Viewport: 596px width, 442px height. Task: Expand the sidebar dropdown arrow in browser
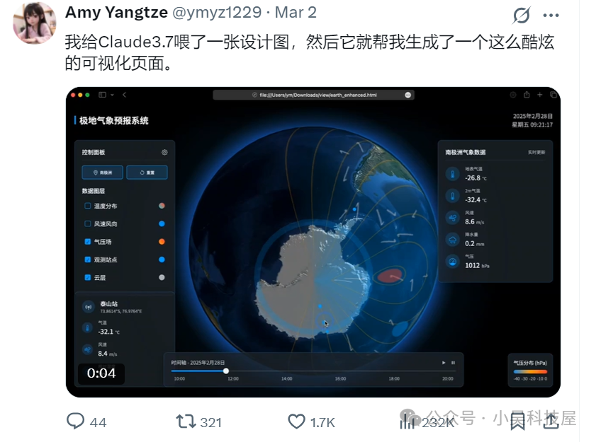click(112, 95)
